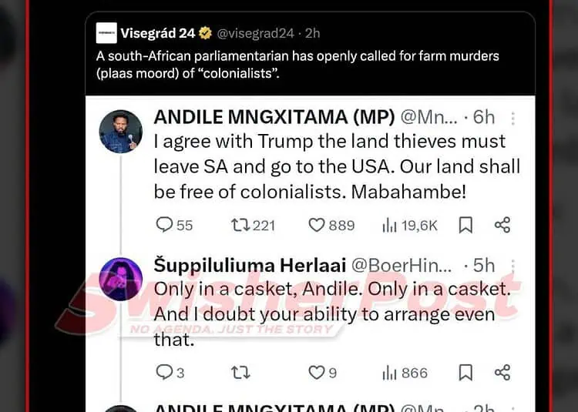Open ANDILE MNGXITAMA (MP) display name
The width and height of the screenshot is (578, 412).
tap(274, 117)
